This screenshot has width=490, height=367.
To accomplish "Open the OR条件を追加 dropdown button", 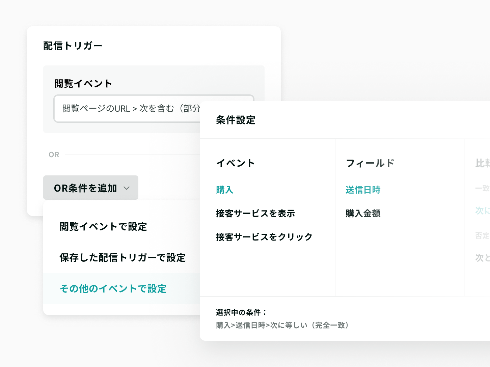I will tap(91, 188).
